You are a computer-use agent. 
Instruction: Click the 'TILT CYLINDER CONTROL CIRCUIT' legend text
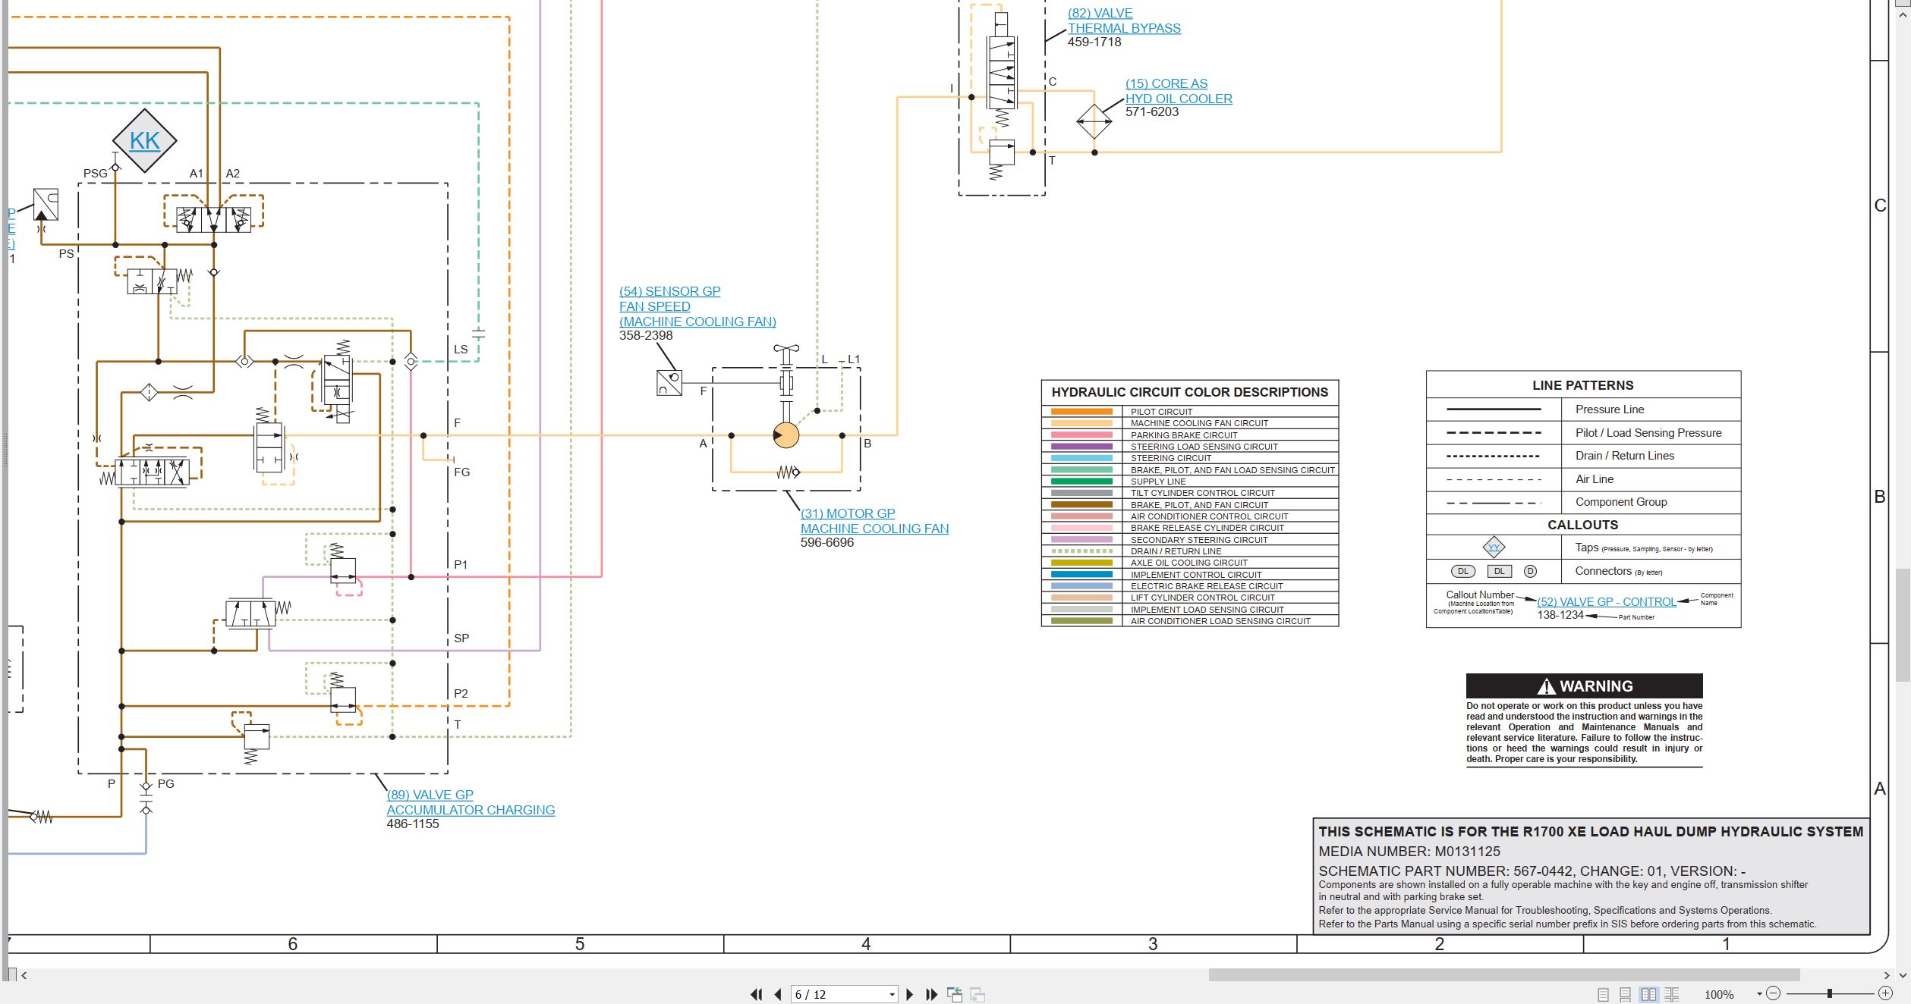1203,493
